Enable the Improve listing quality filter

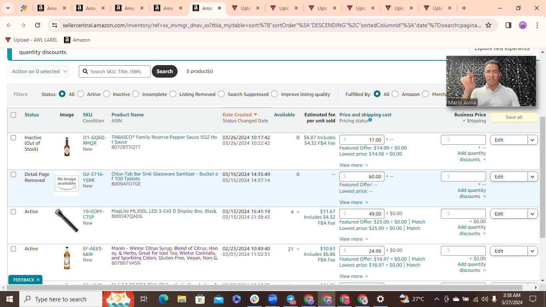274,94
